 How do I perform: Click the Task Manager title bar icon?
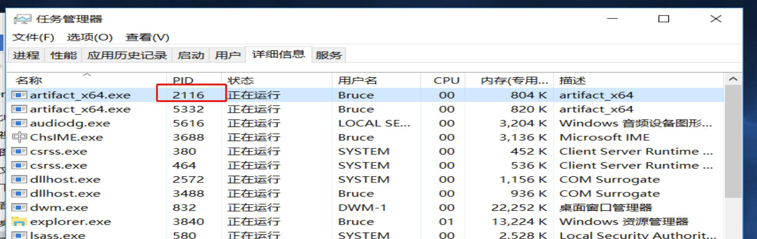click(23, 19)
